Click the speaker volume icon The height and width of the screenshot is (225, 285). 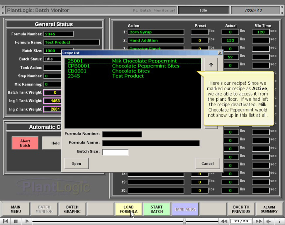269,221
